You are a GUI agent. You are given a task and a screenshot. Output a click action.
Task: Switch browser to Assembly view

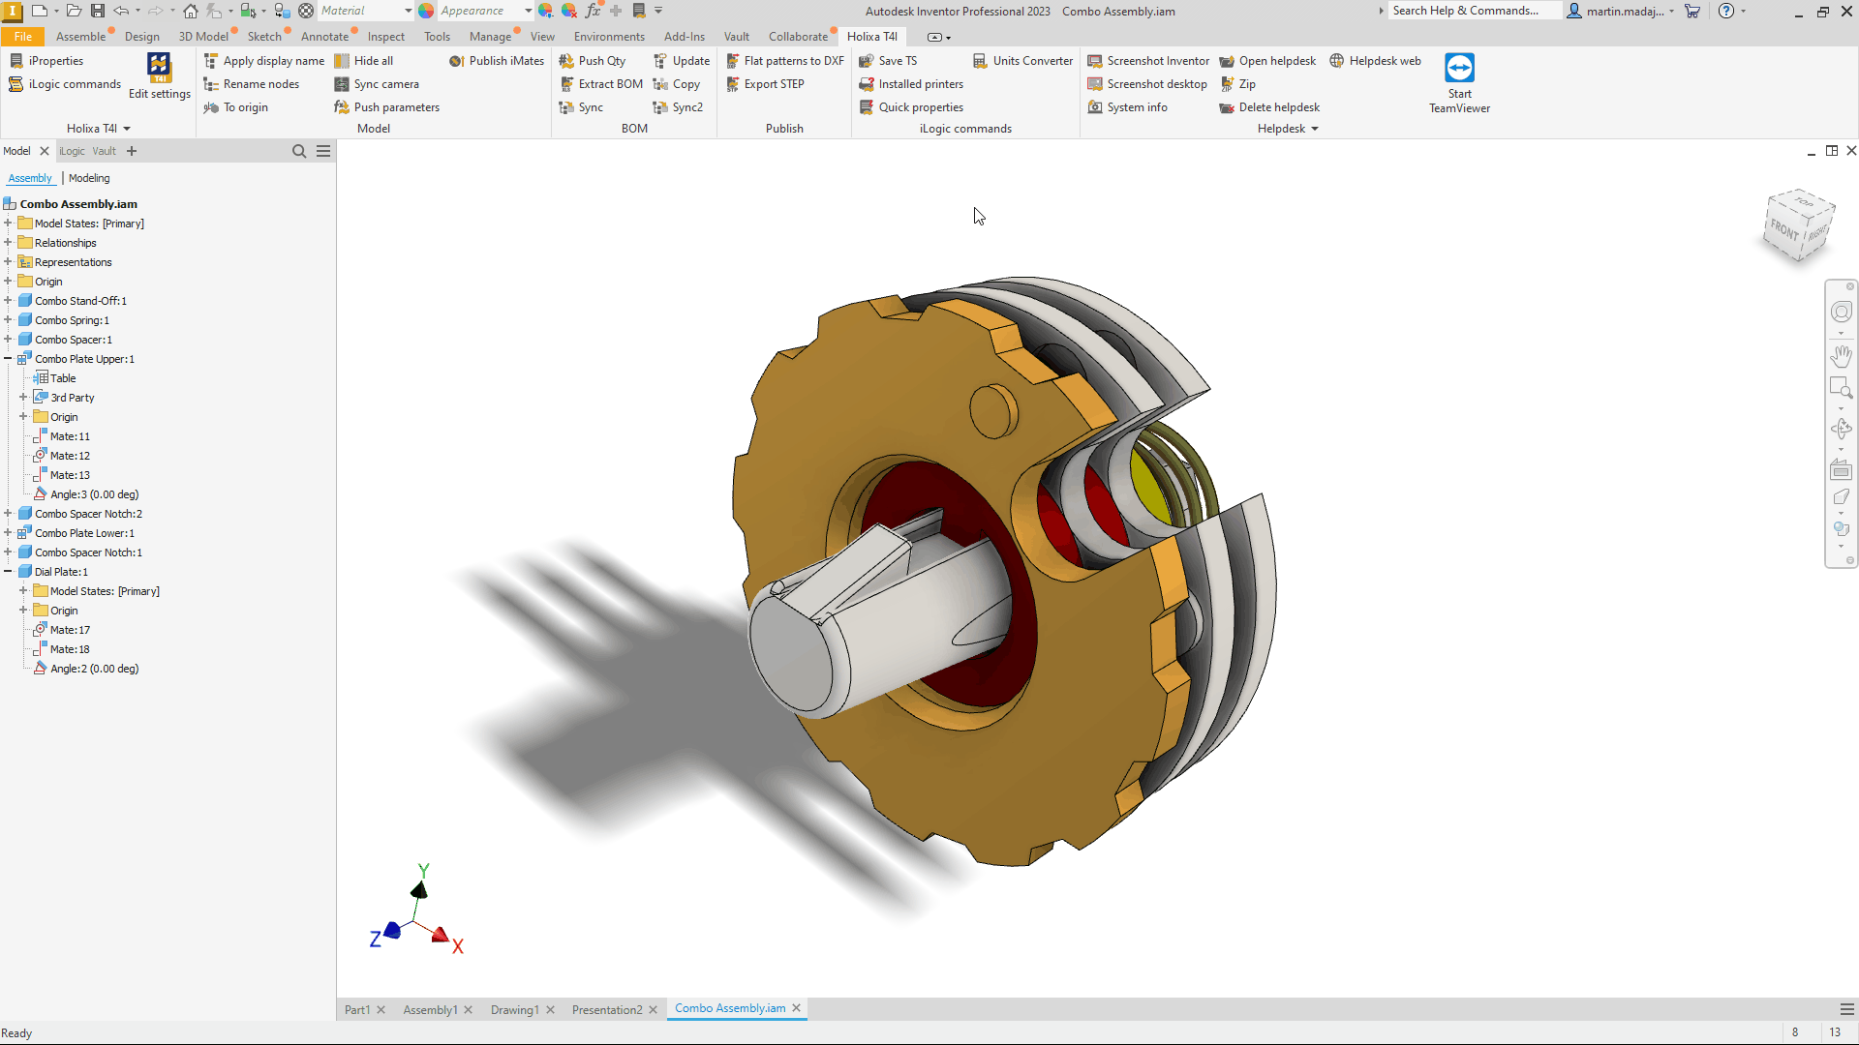30,178
